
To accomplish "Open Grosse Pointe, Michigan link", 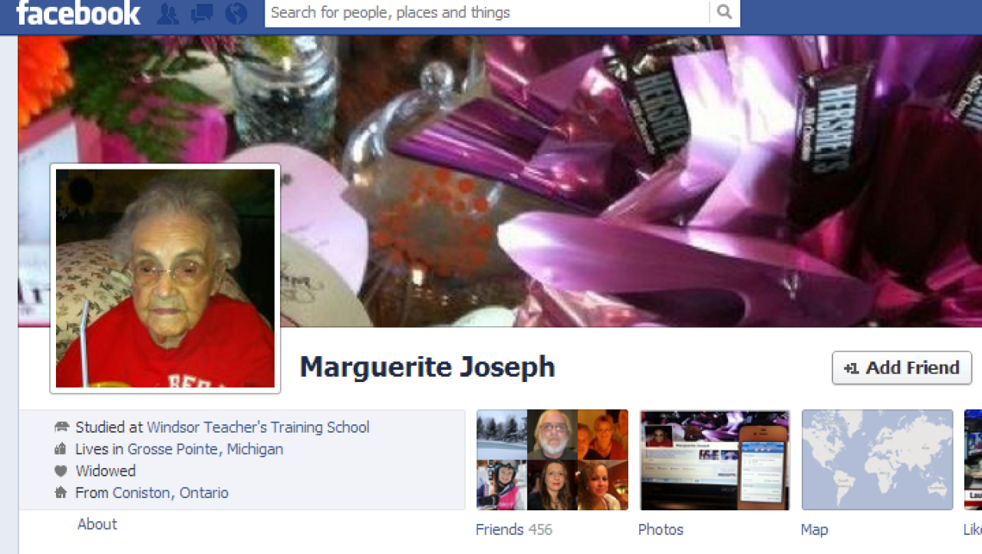I will click(205, 449).
